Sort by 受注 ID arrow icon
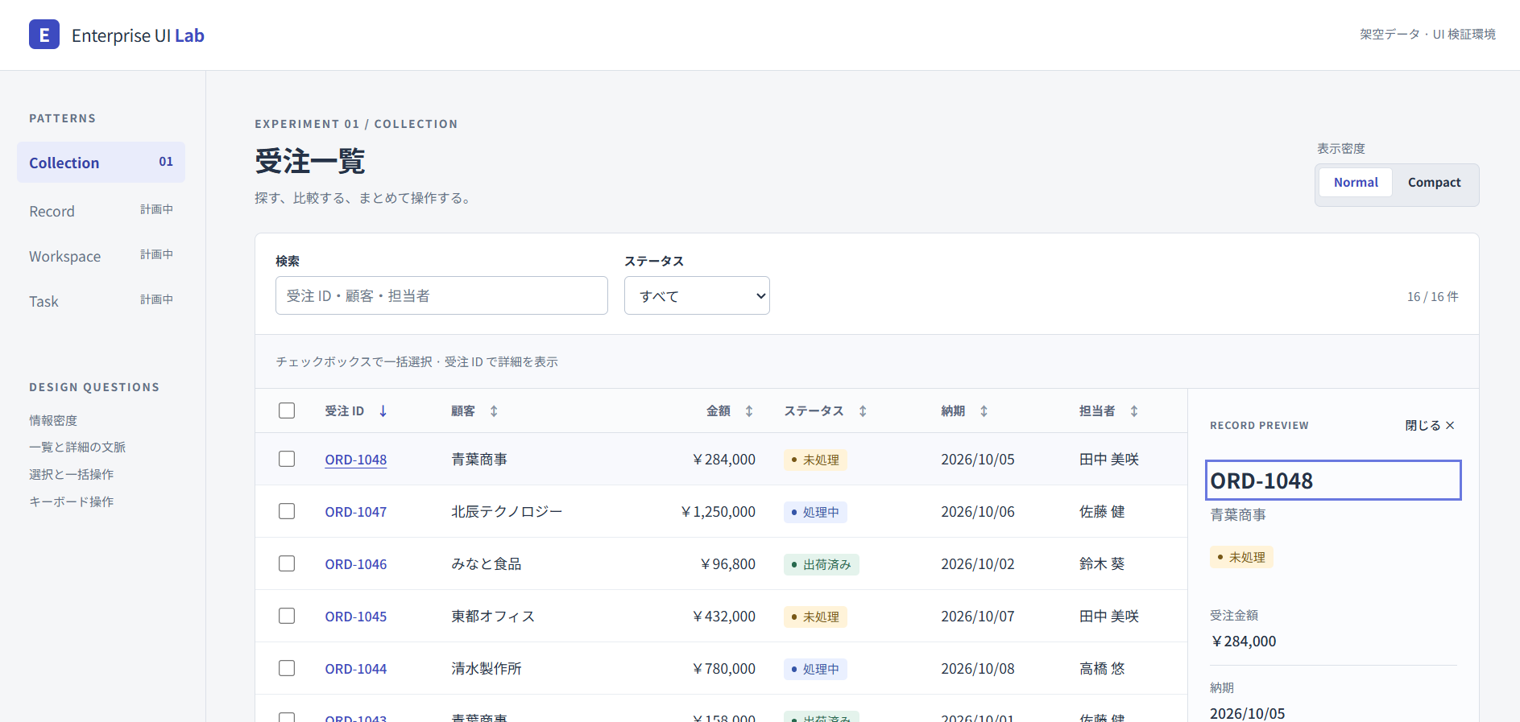This screenshot has width=1520, height=722. [383, 411]
